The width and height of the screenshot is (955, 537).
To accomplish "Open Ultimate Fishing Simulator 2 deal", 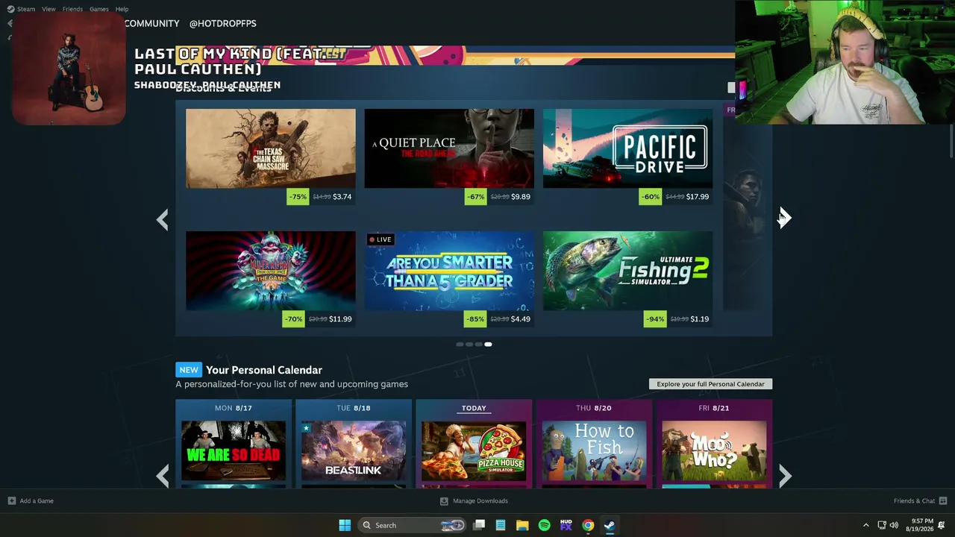I will 627,271.
